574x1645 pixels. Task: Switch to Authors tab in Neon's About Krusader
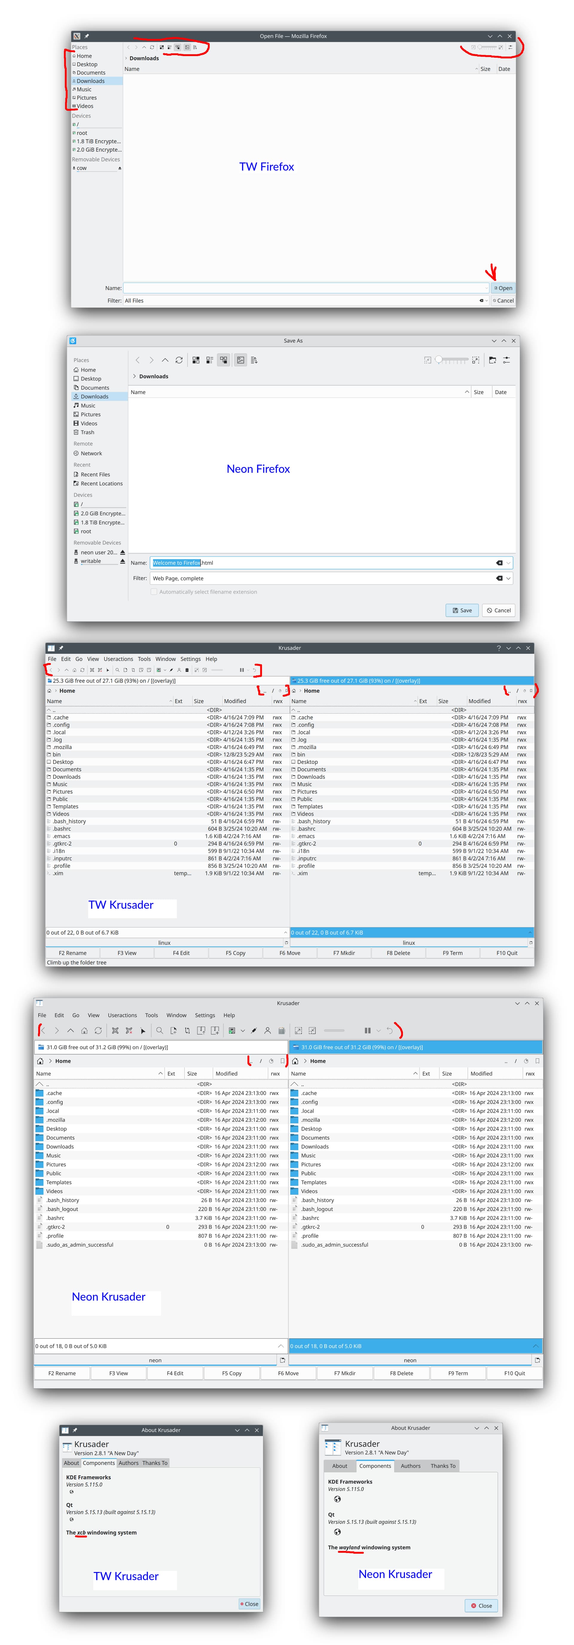click(411, 1466)
